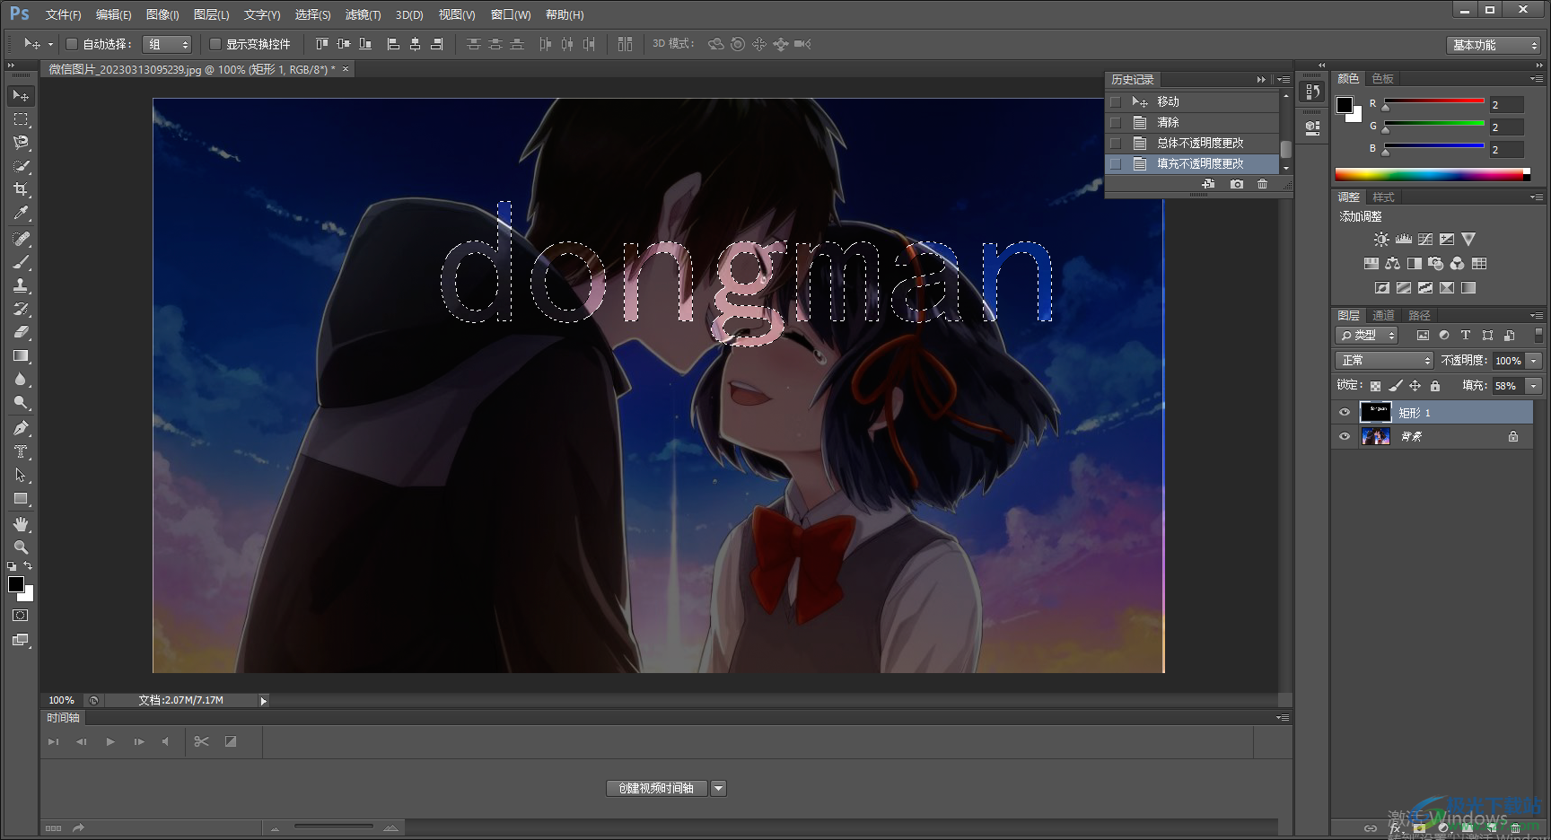The height and width of the screenshot is (840, 1551).
Task: Toggle Quick Mask mode
Action: [21, 616]
